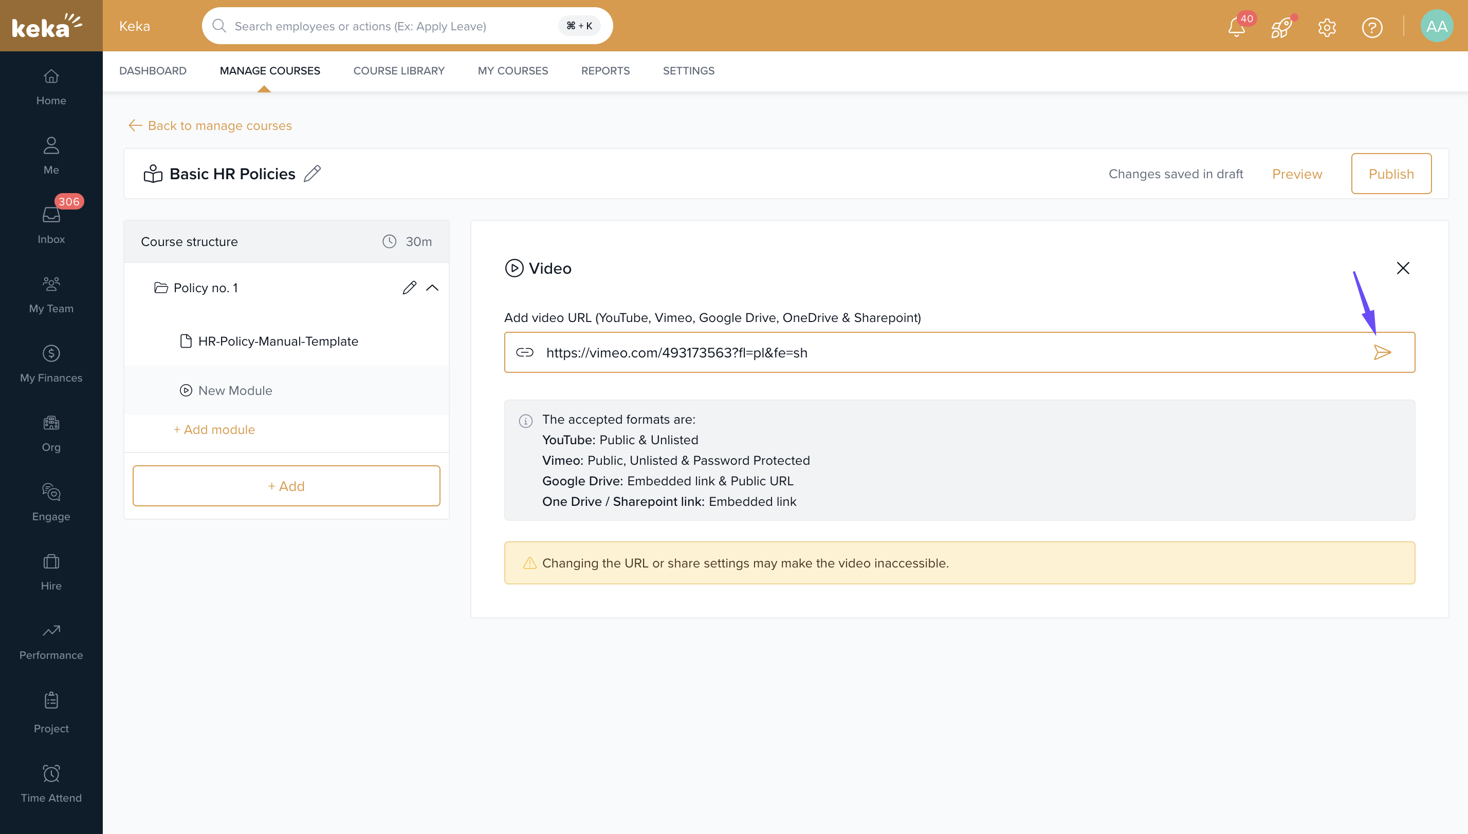Open My Finances in the sidebar

tap(51, 363)
